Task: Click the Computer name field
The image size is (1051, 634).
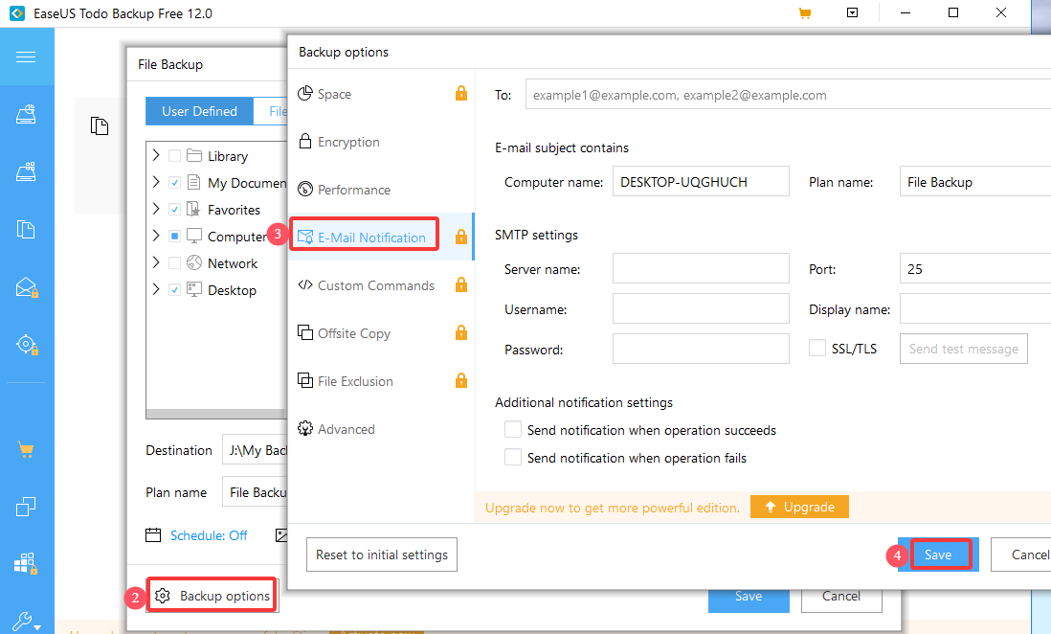Action: click(701, 182)
